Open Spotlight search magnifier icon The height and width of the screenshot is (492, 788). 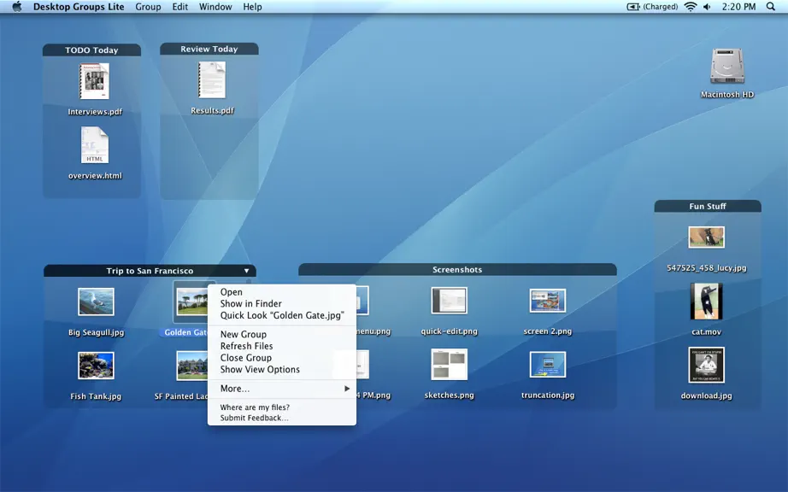[770, 7]
